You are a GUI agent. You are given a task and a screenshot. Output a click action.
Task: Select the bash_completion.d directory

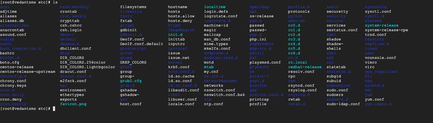click(x=20, y=48)
